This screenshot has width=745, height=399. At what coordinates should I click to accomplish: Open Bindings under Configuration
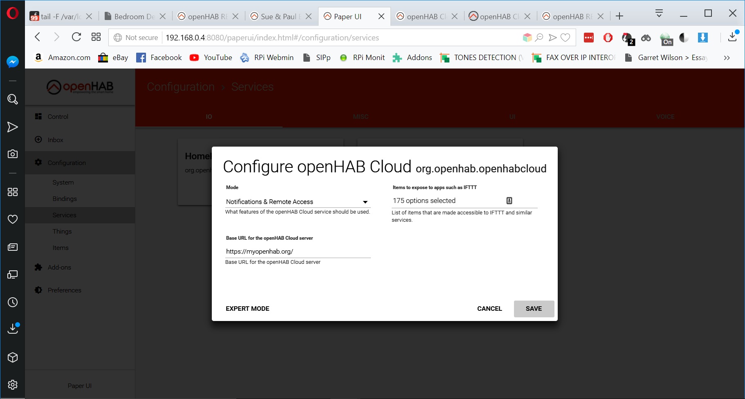tap(80, 199)
